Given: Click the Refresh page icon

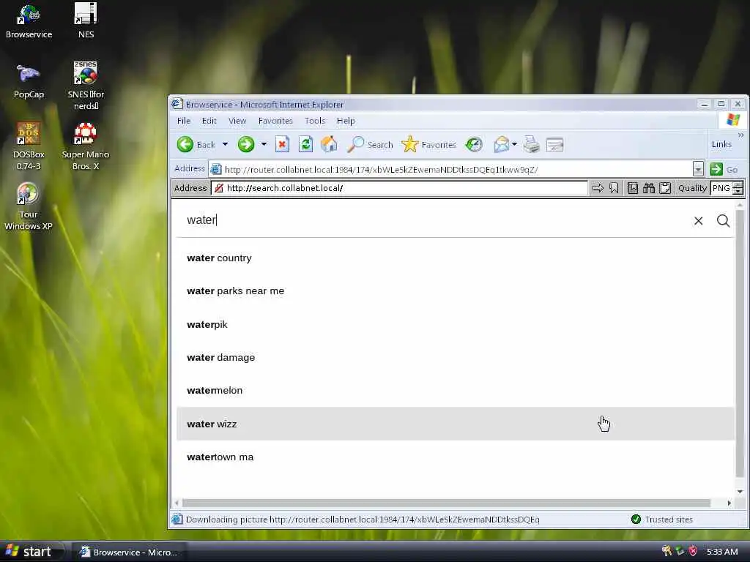Looking at the screenshot, I should pyautogui.click(x=305, y=144).
